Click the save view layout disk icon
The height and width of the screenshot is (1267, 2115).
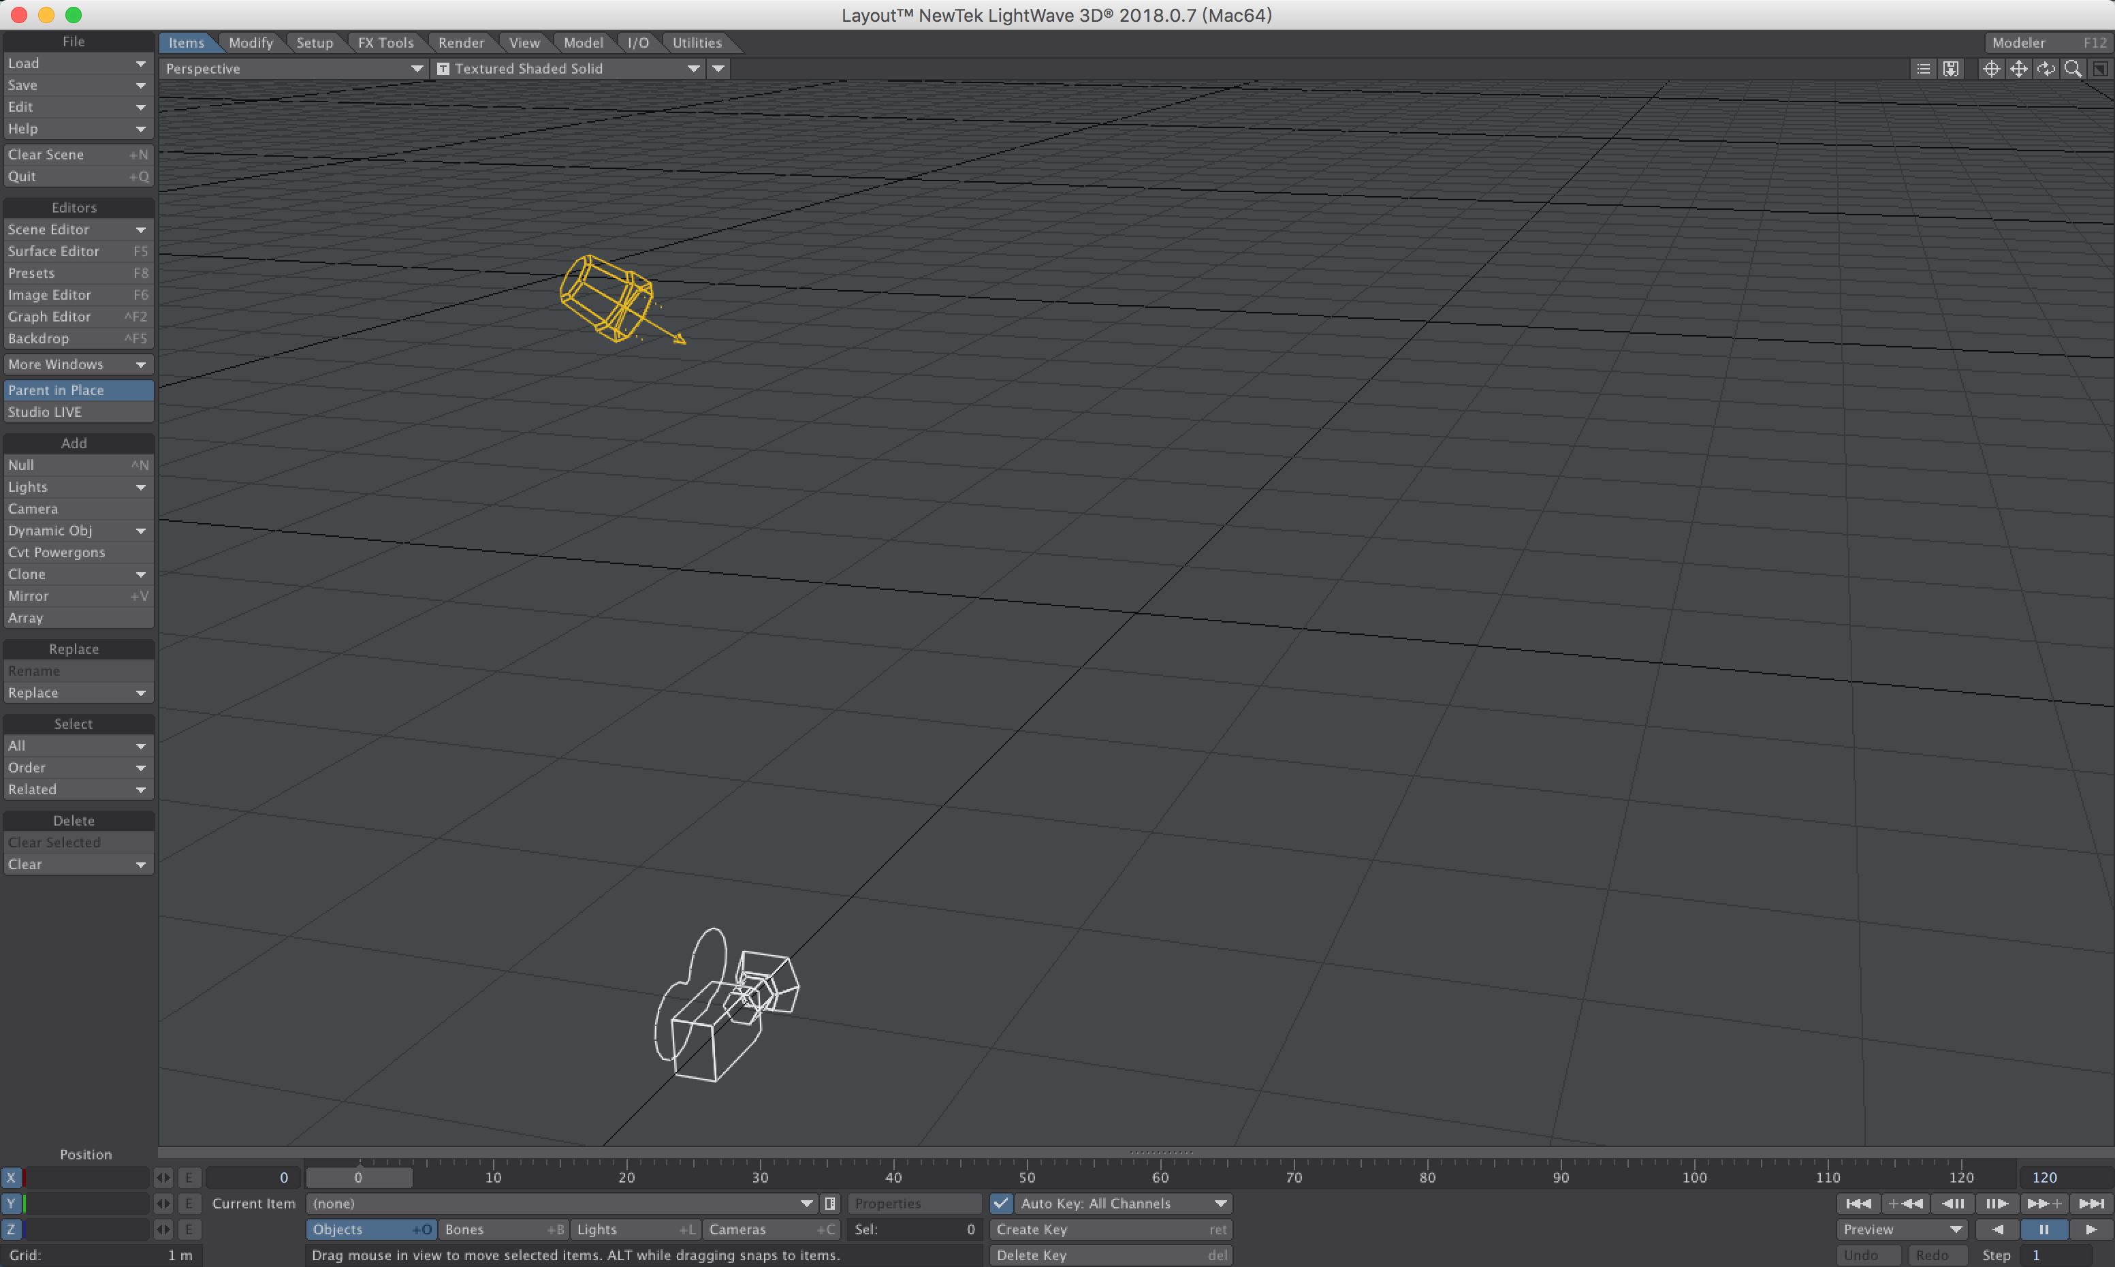point(1951,69)
